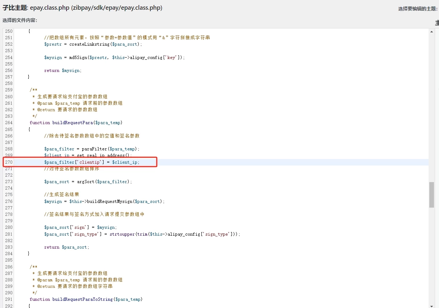Select the argSort($para_filter) line
This screenshot has height=308, width=439.
click(88, 182)
